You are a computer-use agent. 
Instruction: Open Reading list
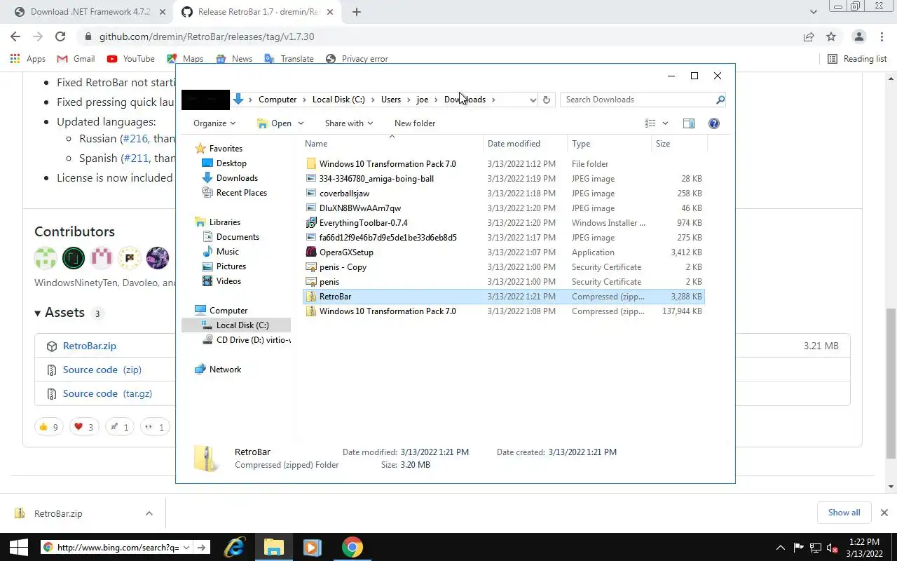tap(857, 59)
